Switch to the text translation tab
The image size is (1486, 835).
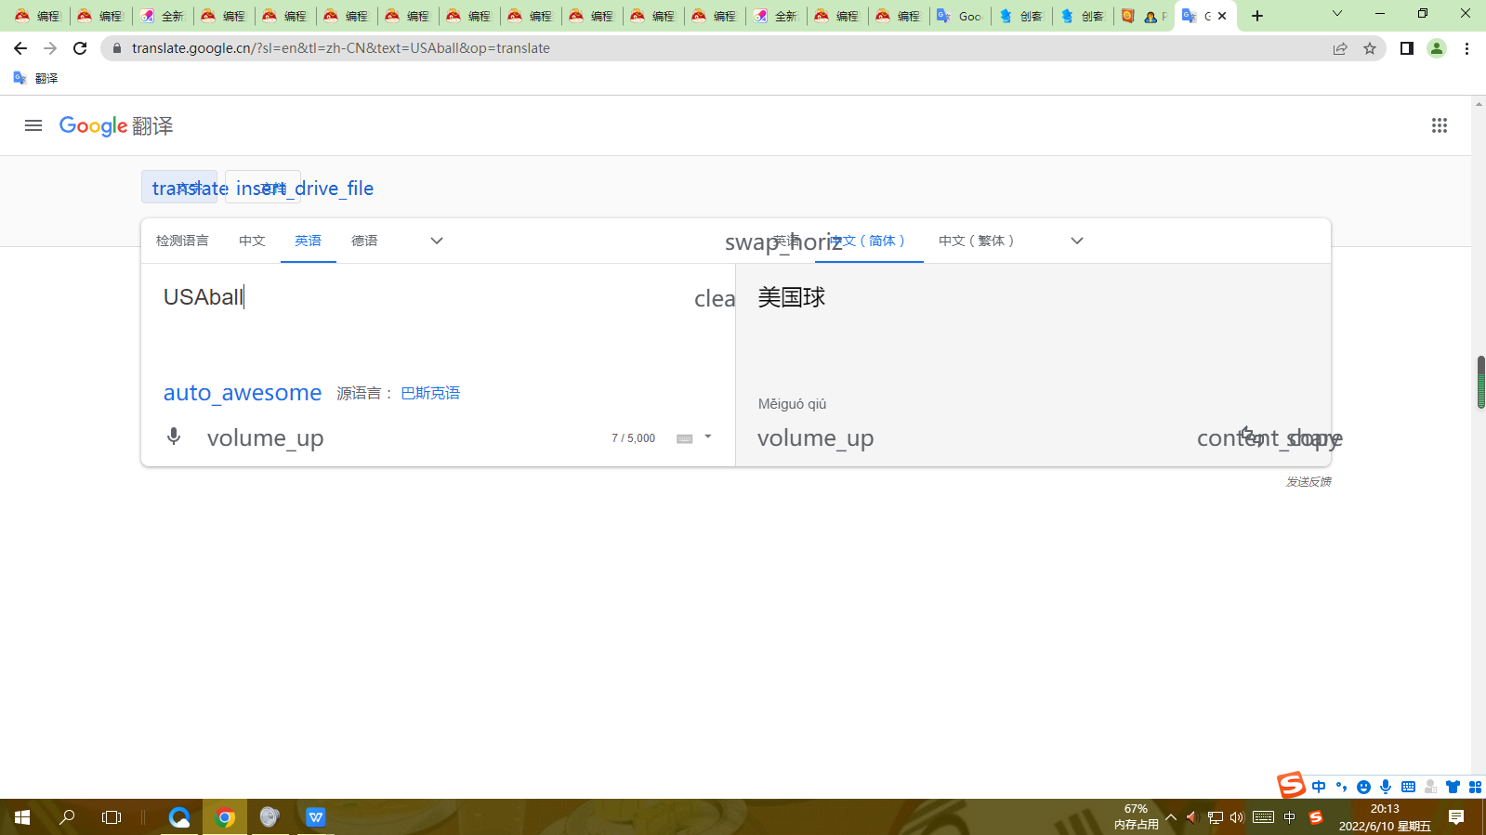point(179,188)
